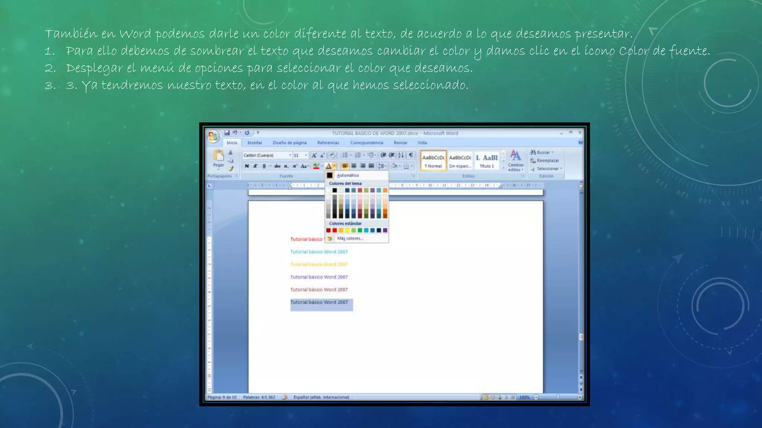Redo or repeat the last action
The image size is (762, 428).
tap(247, 133)
